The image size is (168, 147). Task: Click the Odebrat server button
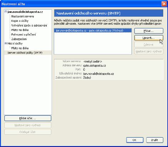click(149, 45)
